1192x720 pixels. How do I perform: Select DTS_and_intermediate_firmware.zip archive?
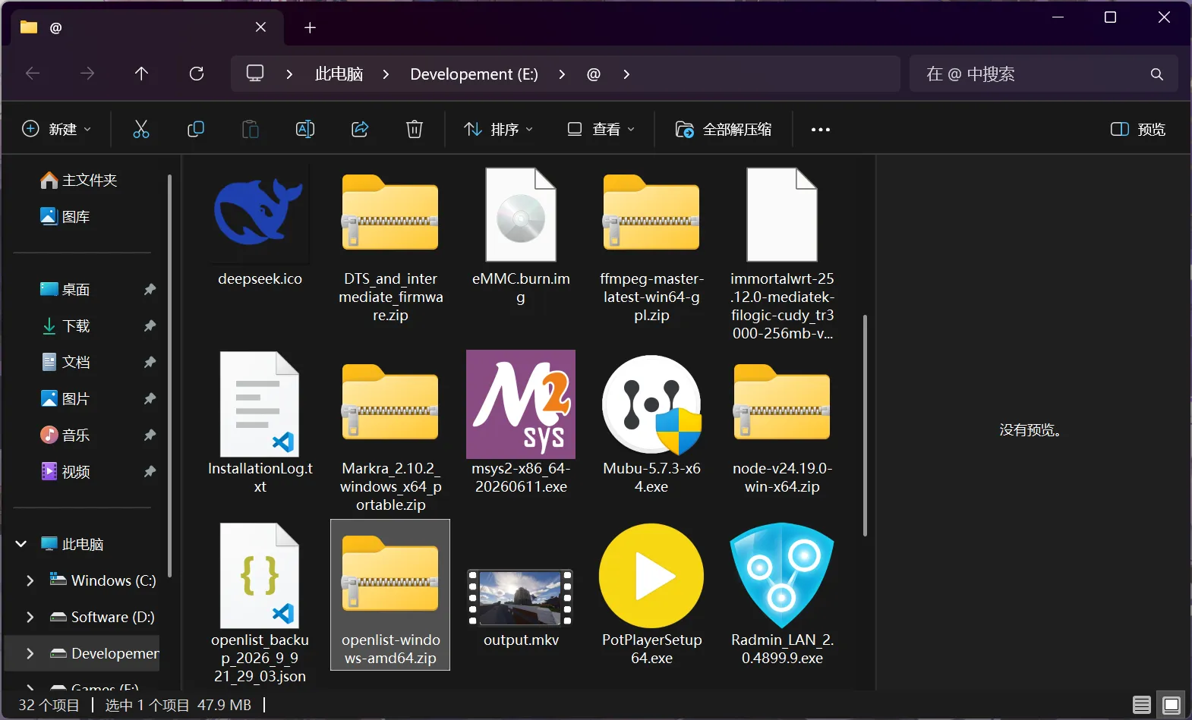pyautogui.click(x=390, y=246)
